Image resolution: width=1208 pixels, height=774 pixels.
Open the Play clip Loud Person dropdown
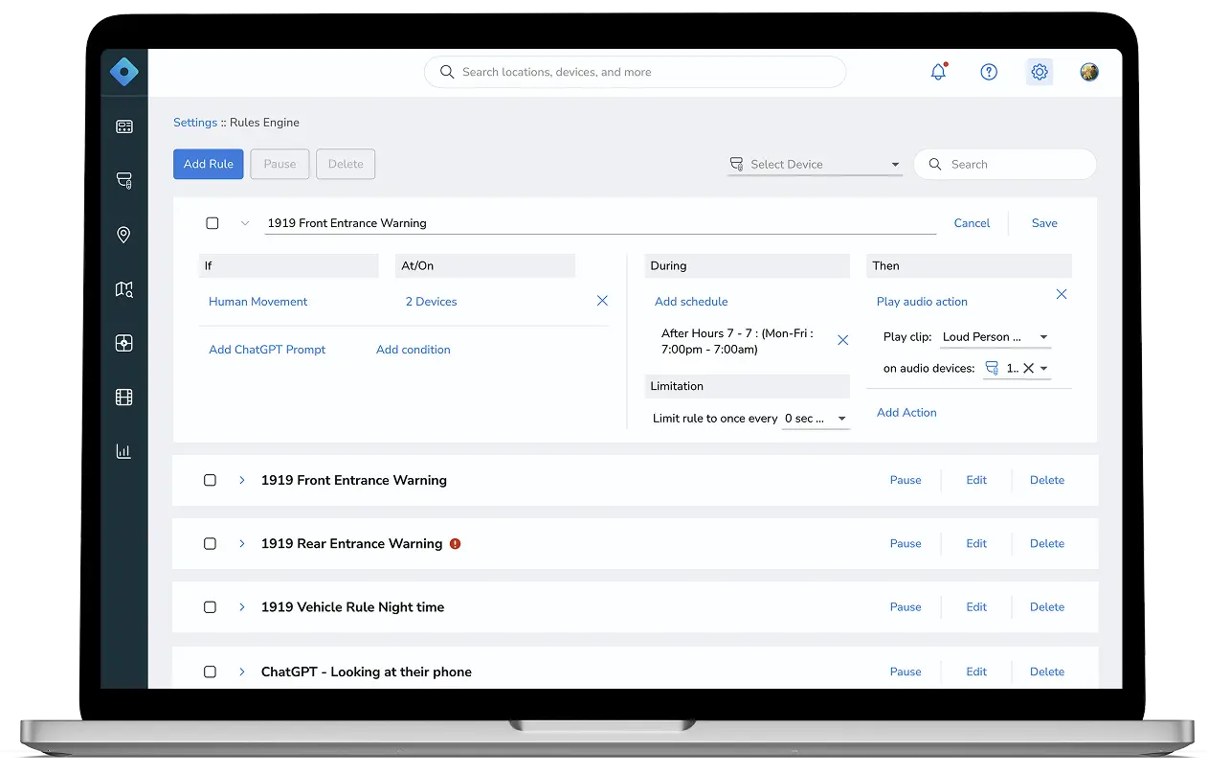click(x=995, y=337)
